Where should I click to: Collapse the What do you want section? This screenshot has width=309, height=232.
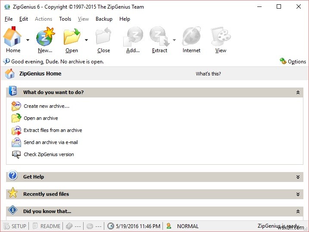pyautogui.click(x=298, y=92)
